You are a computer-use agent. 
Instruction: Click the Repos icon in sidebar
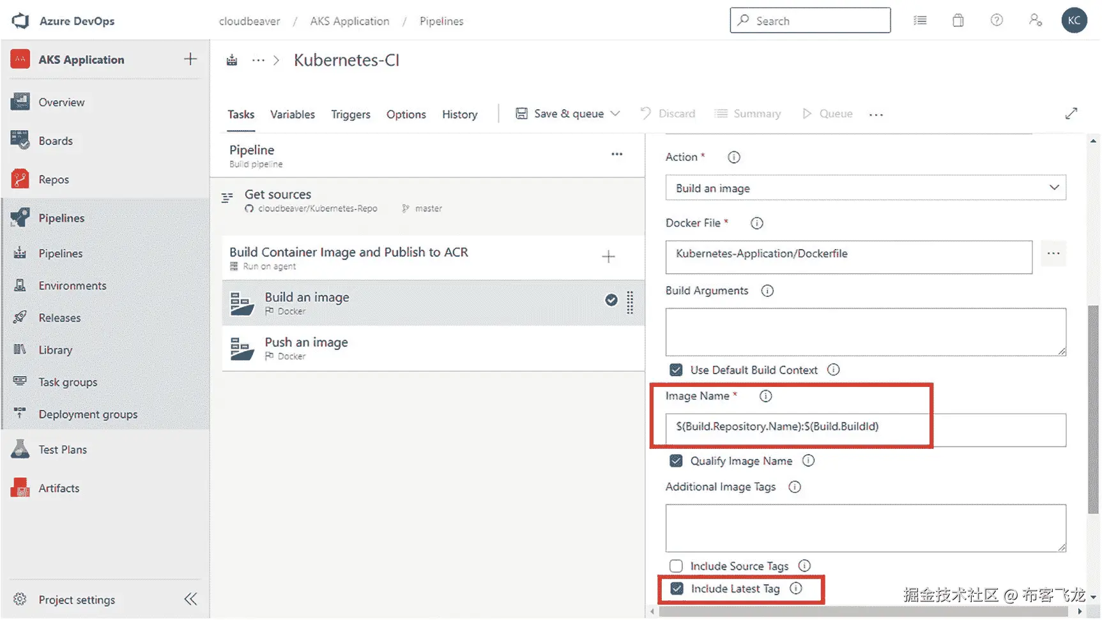click(20, 179)
